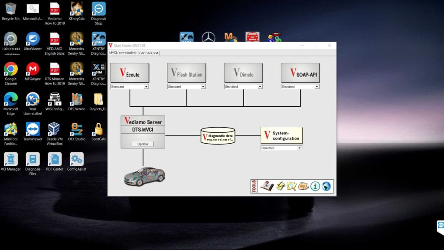This screenshot has width=444, height=250.
Task: Open the help book icon in TOOLS bar
Action: click(266, 186)
